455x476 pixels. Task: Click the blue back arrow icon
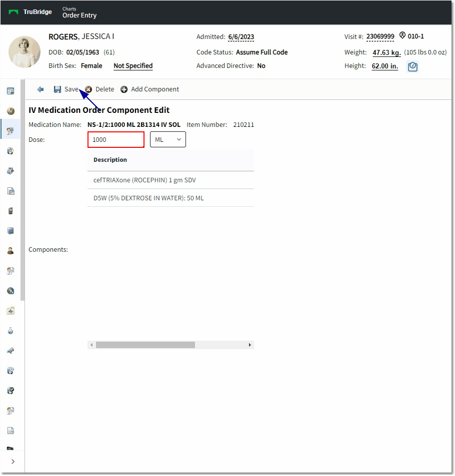(40, 89)
